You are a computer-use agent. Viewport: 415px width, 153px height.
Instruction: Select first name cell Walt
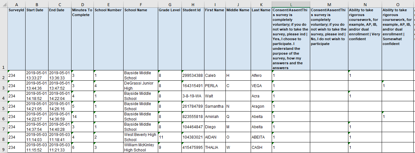point(215,96)
